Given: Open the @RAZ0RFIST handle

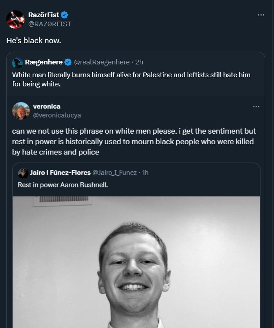Looking at the screenshot, I should click(x=50, y=24).
